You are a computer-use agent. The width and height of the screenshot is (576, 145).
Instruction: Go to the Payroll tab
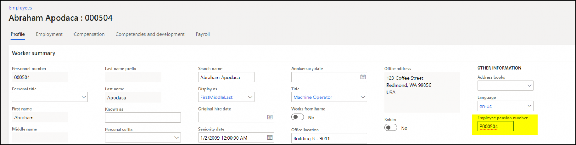(202, 34)
